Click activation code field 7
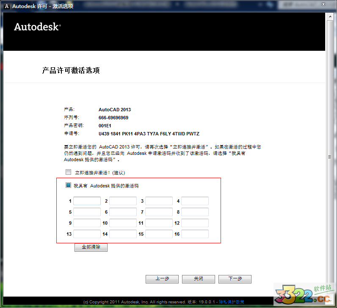This screenshot has height=308, width=337. click(x=159, y=212)
